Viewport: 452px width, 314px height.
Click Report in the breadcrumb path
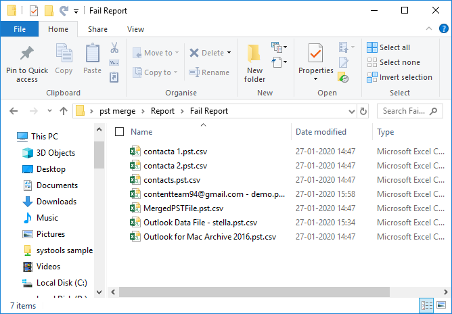pyautogui.click(x=162, y=111)
